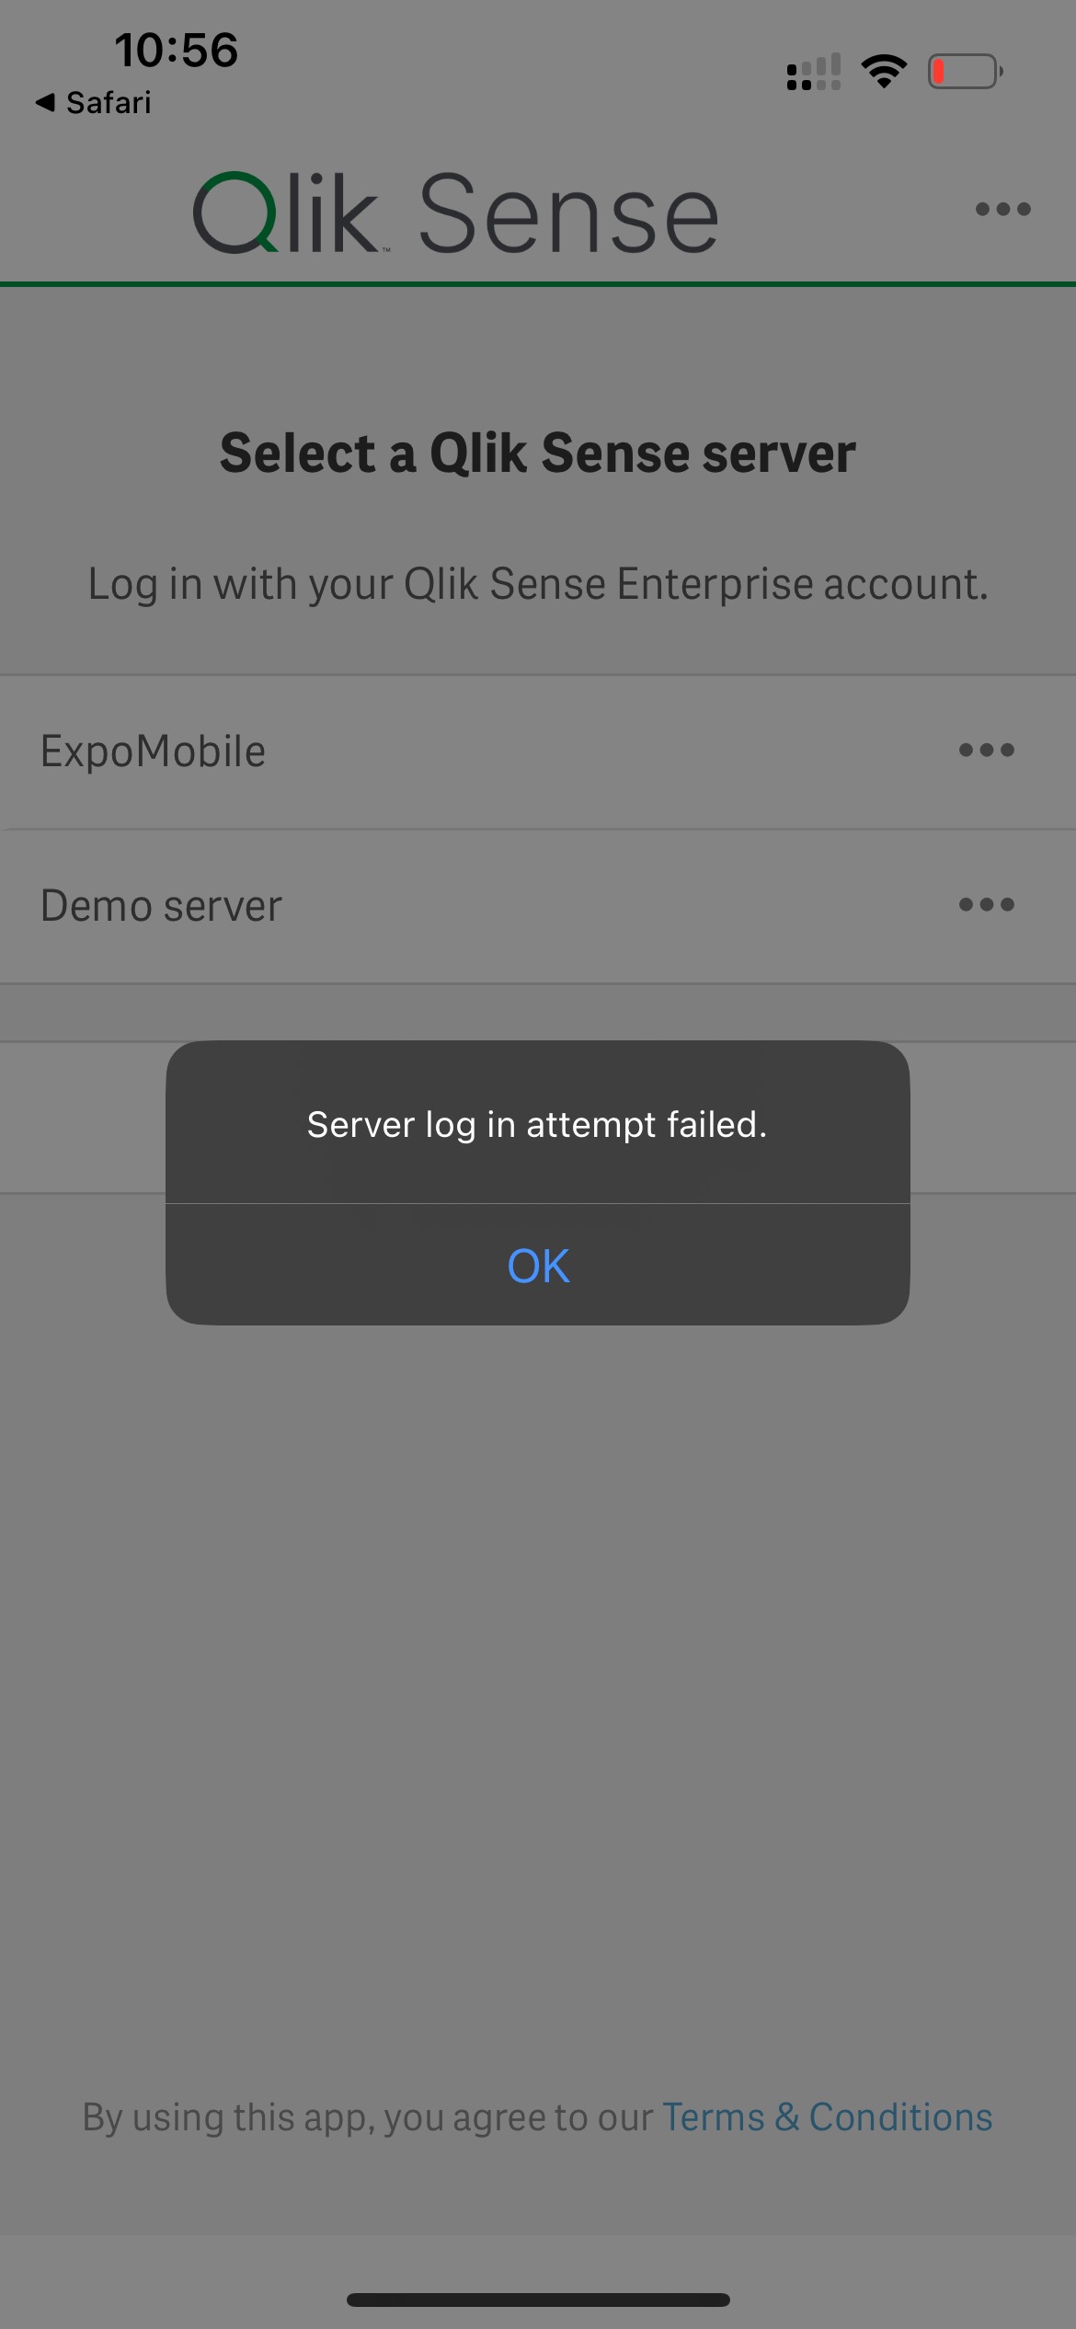The width and height of the screenshot is (1076, 2329).
Task: Tap the 'Server log in attempt failed' message
Action: point(537,1124)
